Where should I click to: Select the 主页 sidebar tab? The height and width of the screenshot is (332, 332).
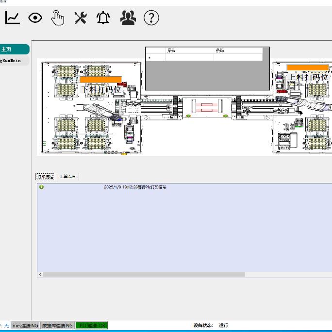point(14,49)
